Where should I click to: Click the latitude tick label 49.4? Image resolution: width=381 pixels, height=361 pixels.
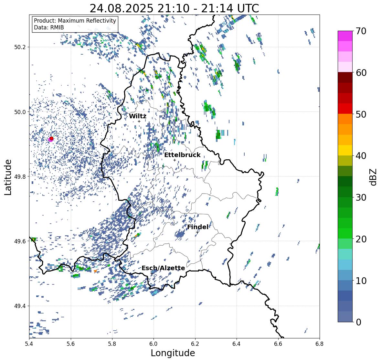tap(20, 306)
